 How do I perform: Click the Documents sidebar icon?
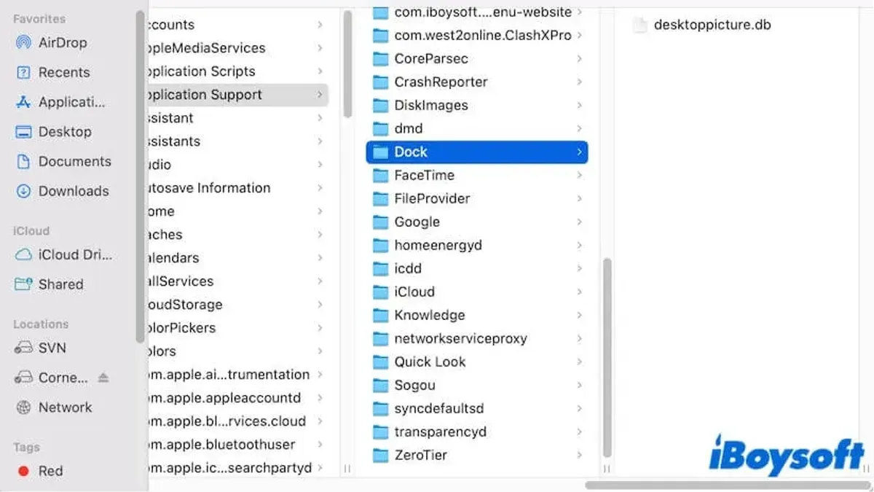[24, 161]
